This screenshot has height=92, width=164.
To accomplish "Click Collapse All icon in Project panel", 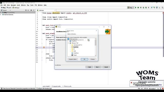I will [x=28, y=10].
